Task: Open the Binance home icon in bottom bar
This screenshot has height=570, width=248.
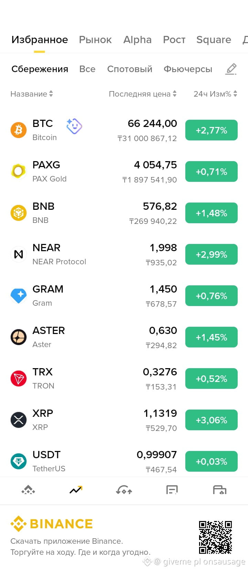Action: pos(28,490)
